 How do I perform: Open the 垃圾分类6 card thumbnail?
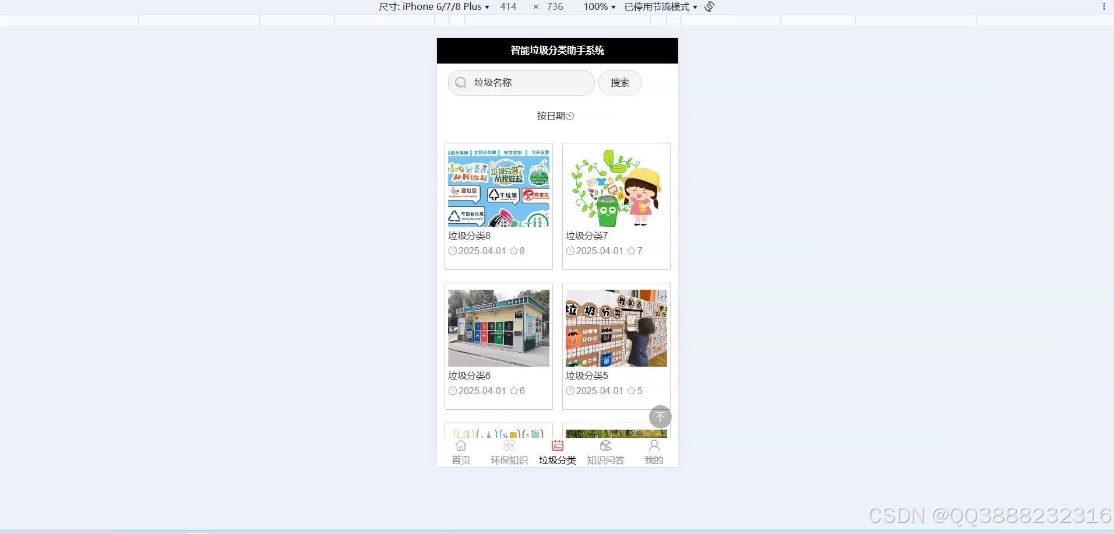(x=498, y=328)
